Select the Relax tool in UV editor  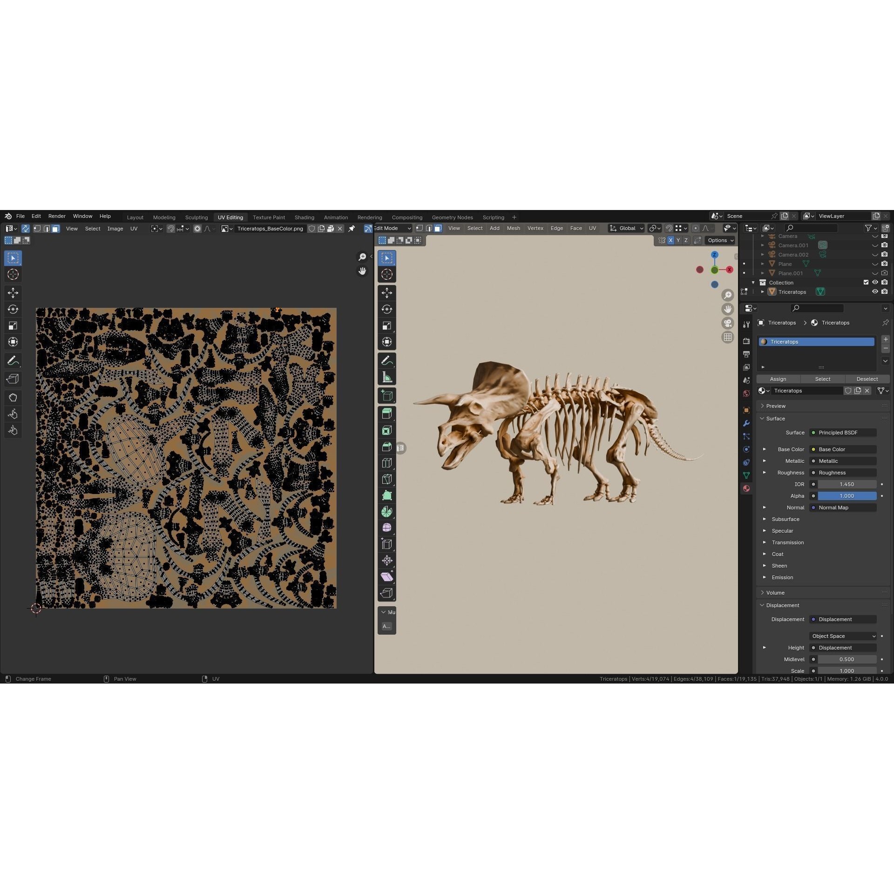click(13, 414)
